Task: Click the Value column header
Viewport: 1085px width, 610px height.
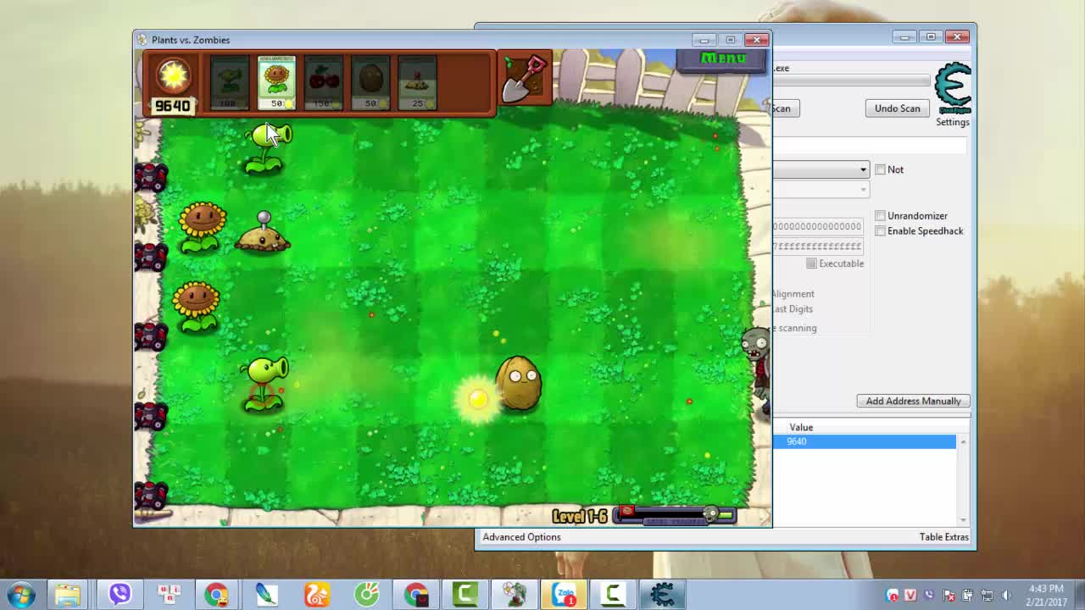Action: 801,427
